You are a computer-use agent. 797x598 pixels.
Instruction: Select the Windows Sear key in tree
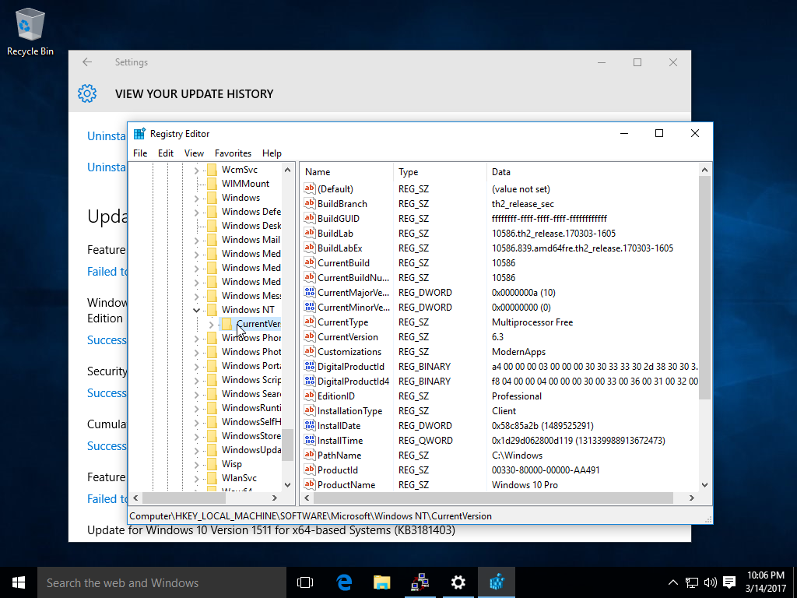(x=251, y=394)
